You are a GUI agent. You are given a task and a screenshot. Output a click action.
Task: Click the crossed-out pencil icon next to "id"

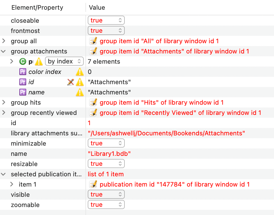pos(70,82)
